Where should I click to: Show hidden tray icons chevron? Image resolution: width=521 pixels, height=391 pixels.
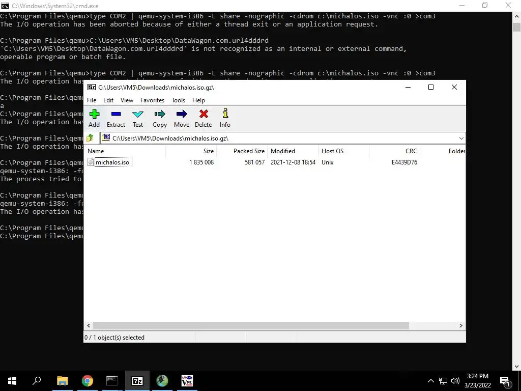(430, 381)
